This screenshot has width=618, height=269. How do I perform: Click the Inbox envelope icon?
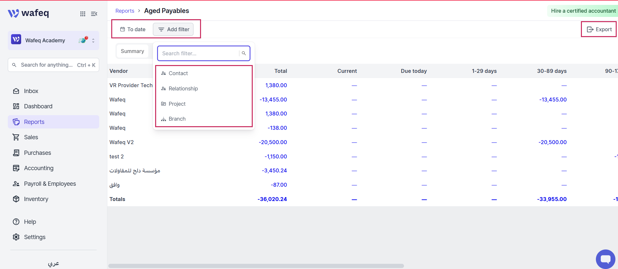(16, 91)
